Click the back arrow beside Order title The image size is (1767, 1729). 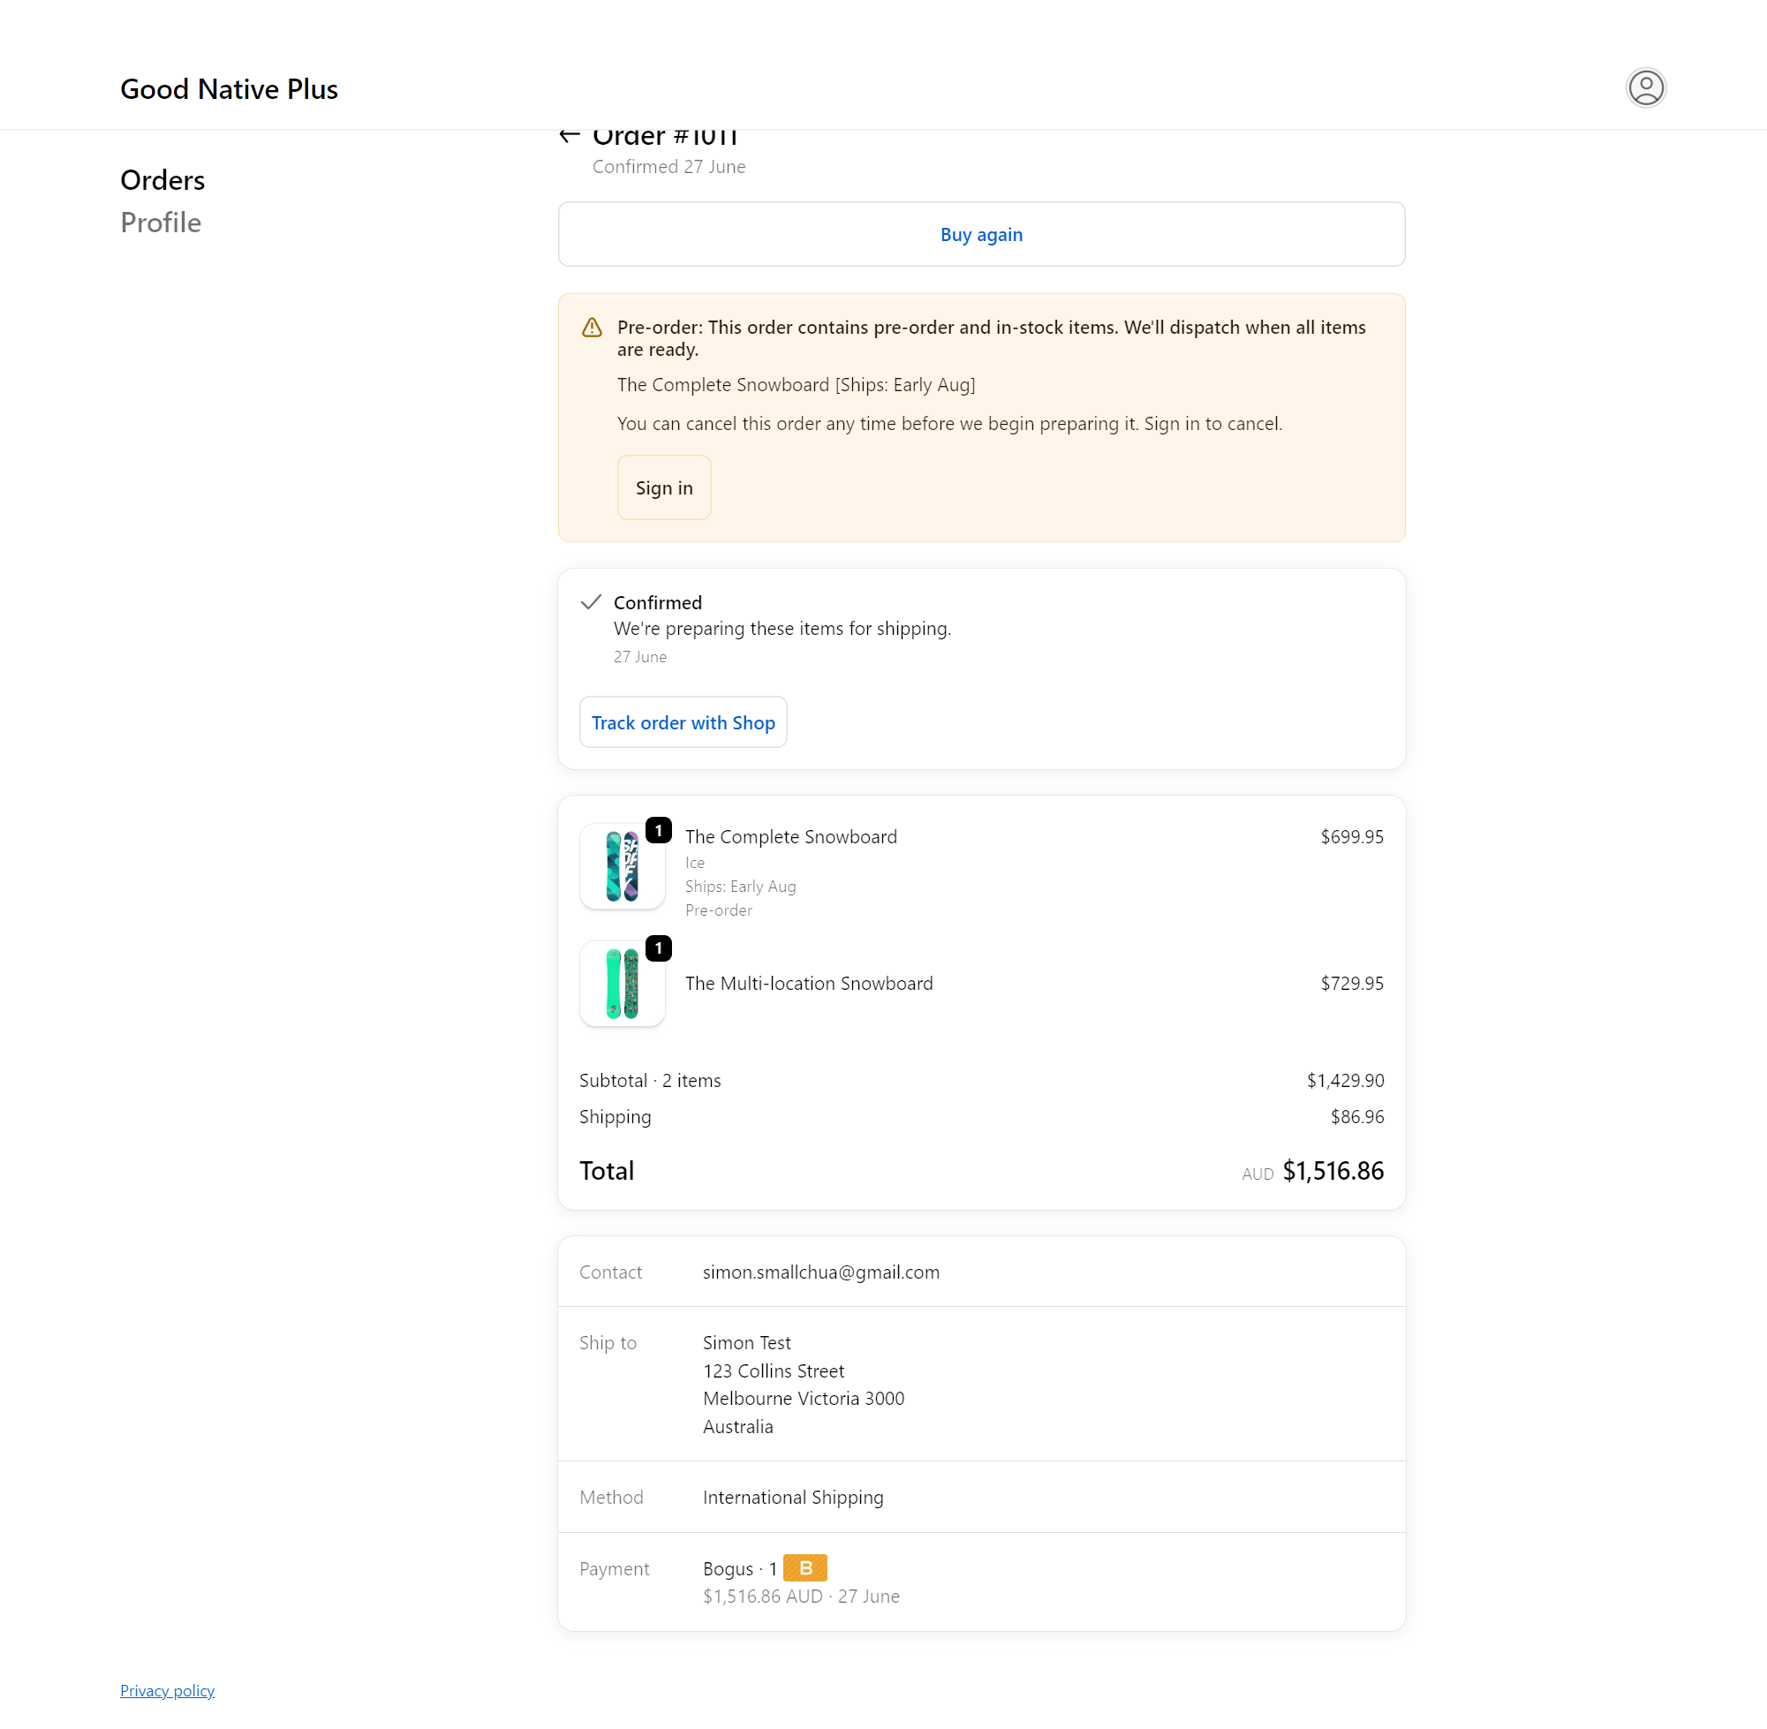coord(570,136)
